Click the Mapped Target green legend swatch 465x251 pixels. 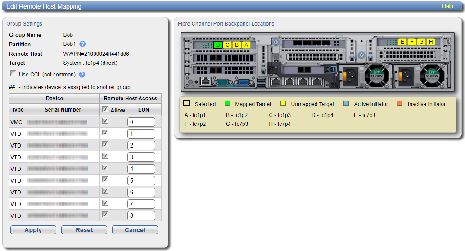click(227, 104)
